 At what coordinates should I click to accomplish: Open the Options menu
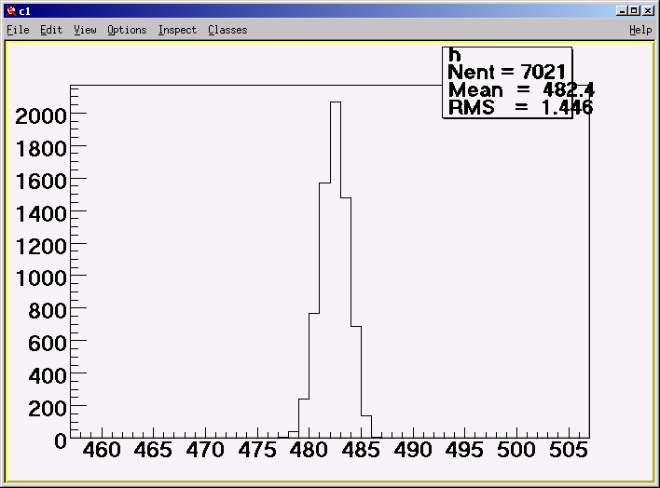pyautogui.click(x=127, y=30)
